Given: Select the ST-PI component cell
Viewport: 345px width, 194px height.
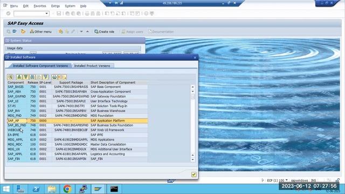Looking at the screenshot, I should (x=17, y=106).
